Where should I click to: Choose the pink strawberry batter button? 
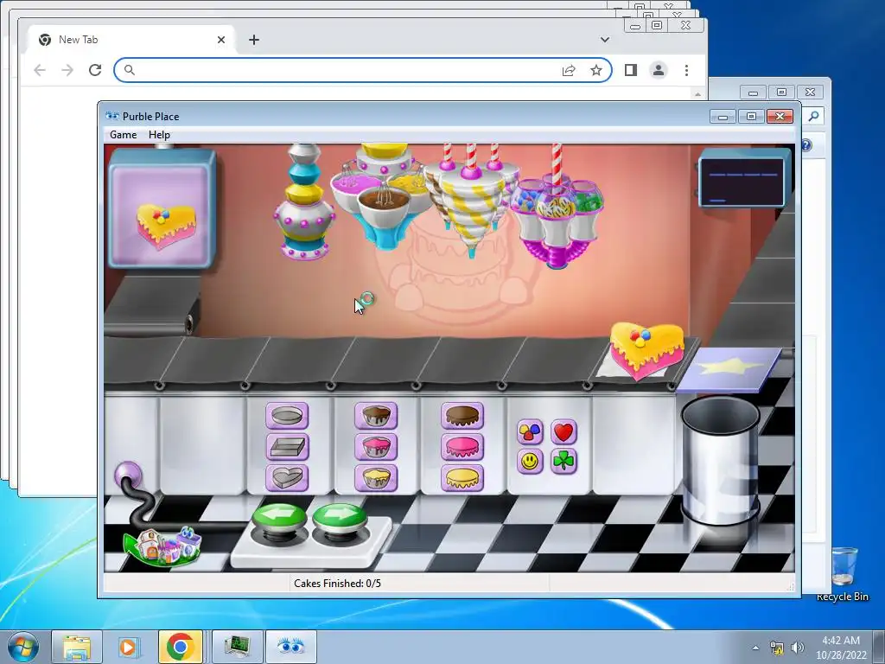376,447
